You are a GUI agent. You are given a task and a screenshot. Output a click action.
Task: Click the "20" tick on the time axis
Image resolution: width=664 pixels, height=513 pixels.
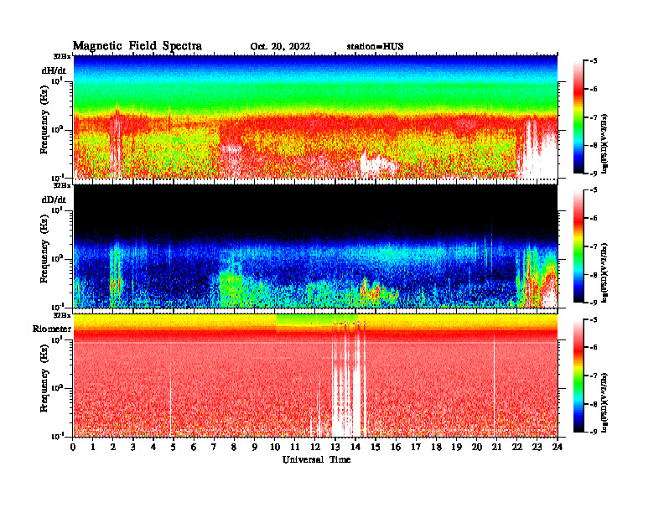(476, 447)
